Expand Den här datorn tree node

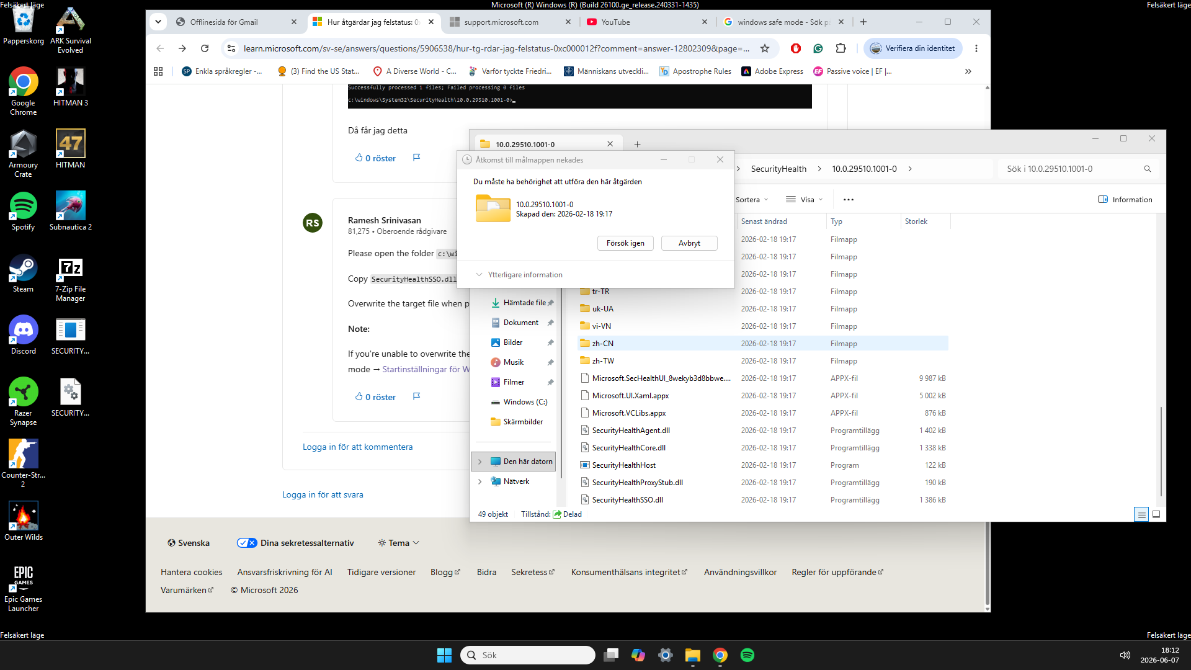click(480, 462)
